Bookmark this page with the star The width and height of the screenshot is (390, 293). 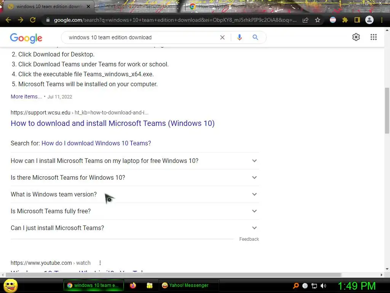coord(318,20)
